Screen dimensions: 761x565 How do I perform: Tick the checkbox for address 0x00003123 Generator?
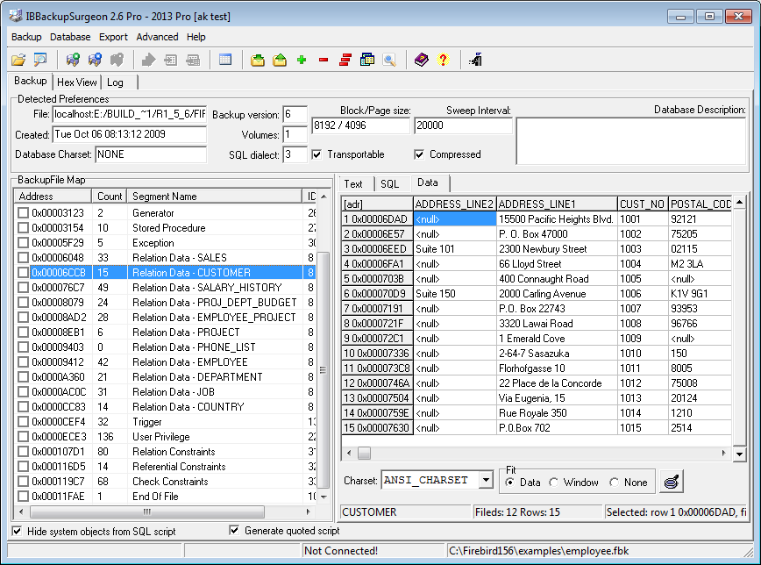(x=23, y=213)
